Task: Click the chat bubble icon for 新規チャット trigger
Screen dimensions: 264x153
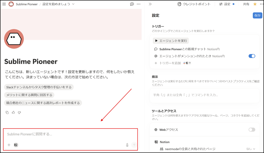Action: point(156,49)
